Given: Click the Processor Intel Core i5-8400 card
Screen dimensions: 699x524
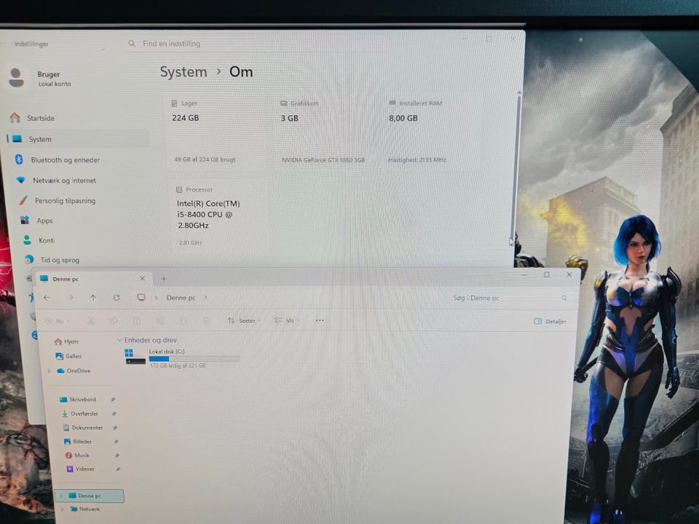Looking at the screenshot, I should (217, 216).
